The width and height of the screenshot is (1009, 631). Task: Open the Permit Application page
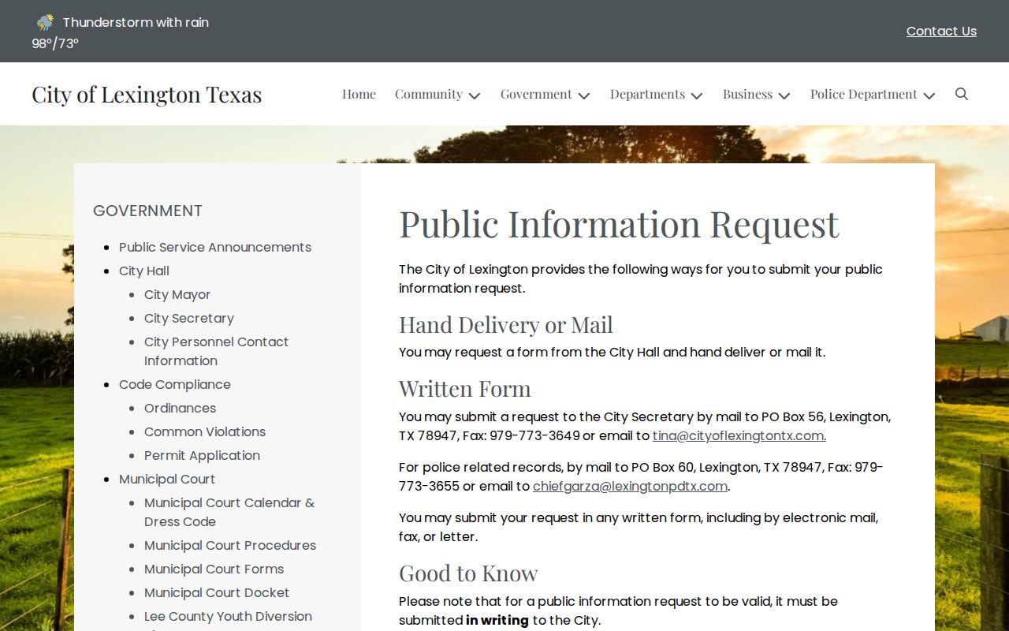click(202, 455)
